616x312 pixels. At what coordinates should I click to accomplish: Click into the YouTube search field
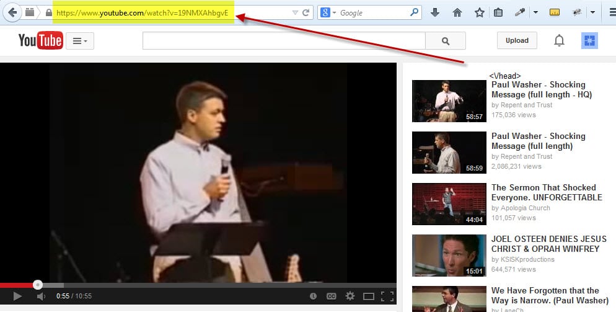tap(284, 41)
